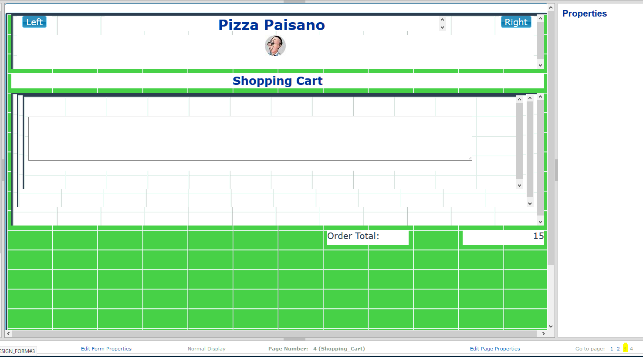Image resolution: width=643 pixels, height=357 pixels.
Task: Click the innermost cart panel scrollbar thumb
Action: (519, 141)
